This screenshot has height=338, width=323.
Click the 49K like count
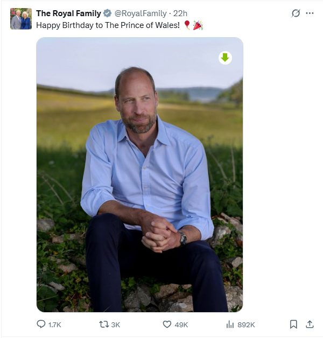tap(181, 325)
